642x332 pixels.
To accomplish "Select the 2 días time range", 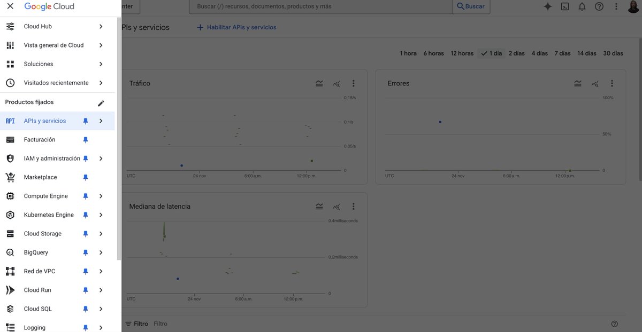I will point(517,53).
